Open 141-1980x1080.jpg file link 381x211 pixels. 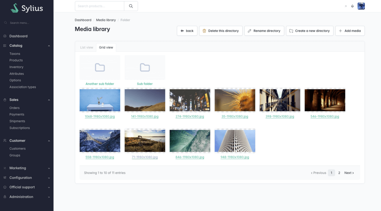tap(145, 117)
